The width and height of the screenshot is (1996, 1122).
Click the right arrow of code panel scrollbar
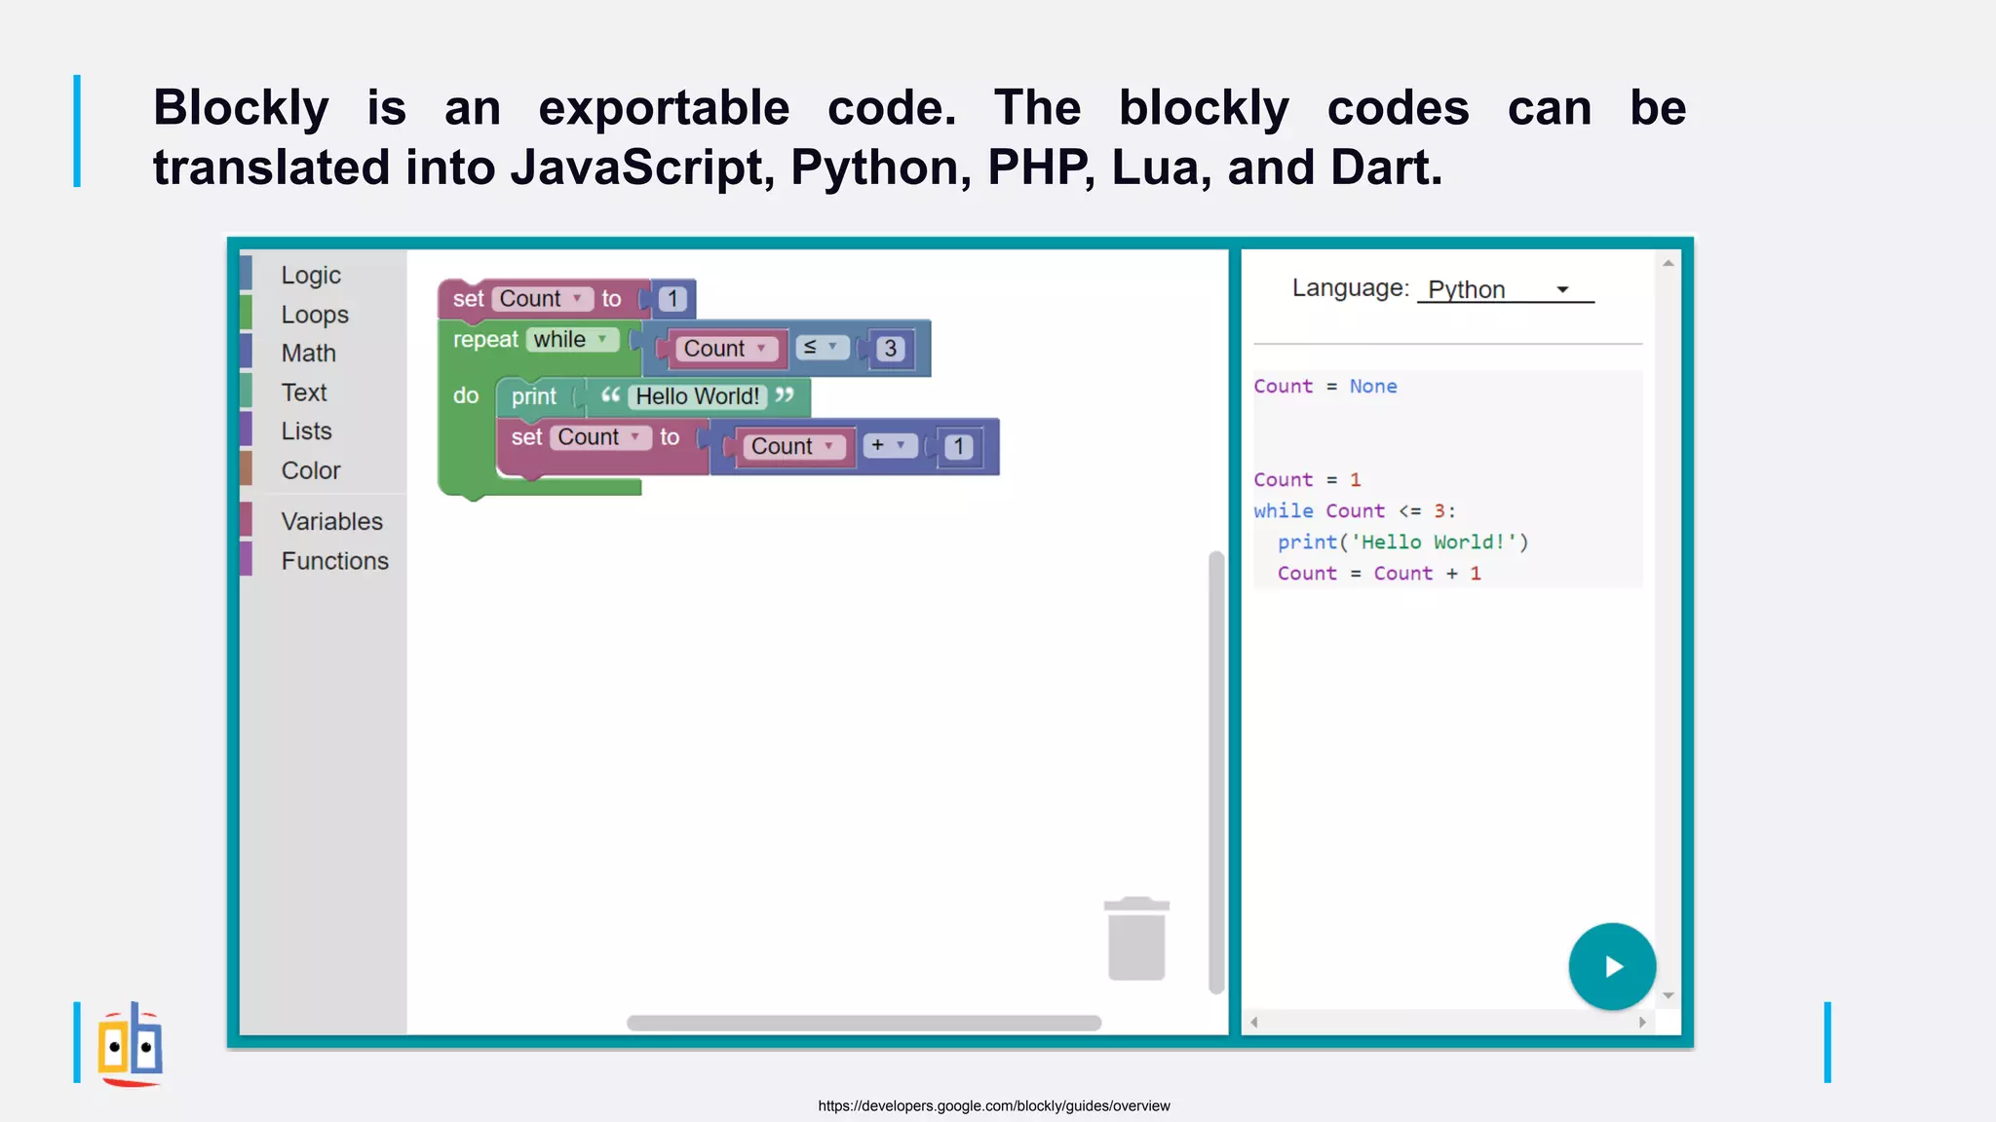[x=1642, y=1022]
